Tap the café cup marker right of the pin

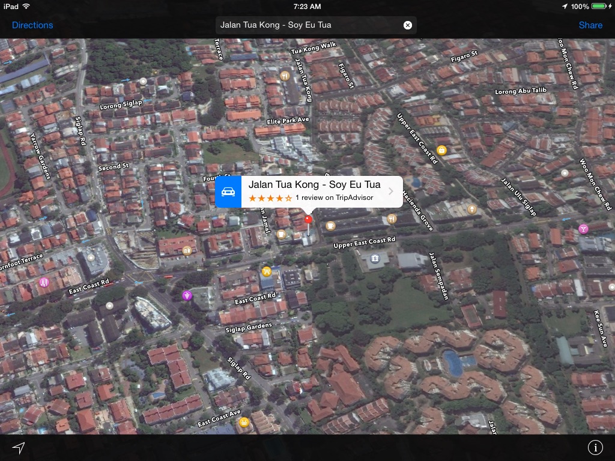[330, 226]
